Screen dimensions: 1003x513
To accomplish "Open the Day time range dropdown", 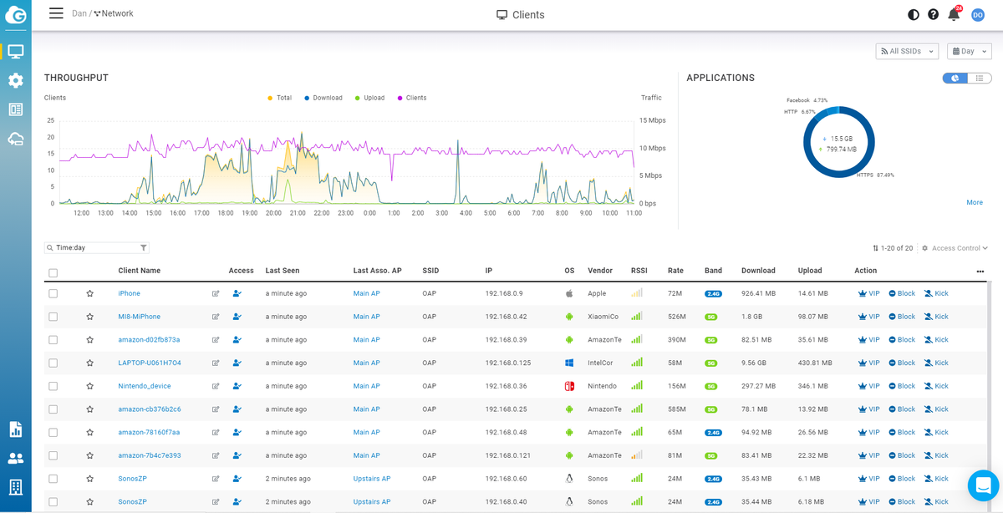I will coord(968,51).
